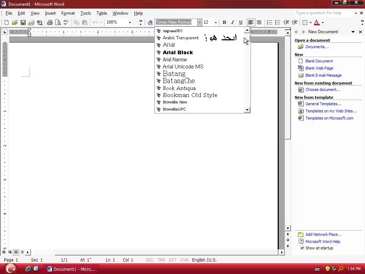Click Document1 Word taskbar button
Image resolution: width=365 pixels, height=274 pixels.
click(72, 269)
